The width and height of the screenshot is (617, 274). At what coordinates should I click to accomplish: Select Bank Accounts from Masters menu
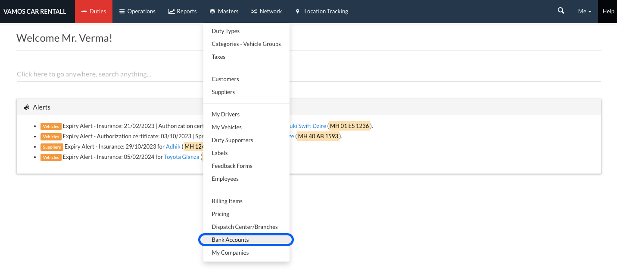pyautogui.click(x=230, y=240)
